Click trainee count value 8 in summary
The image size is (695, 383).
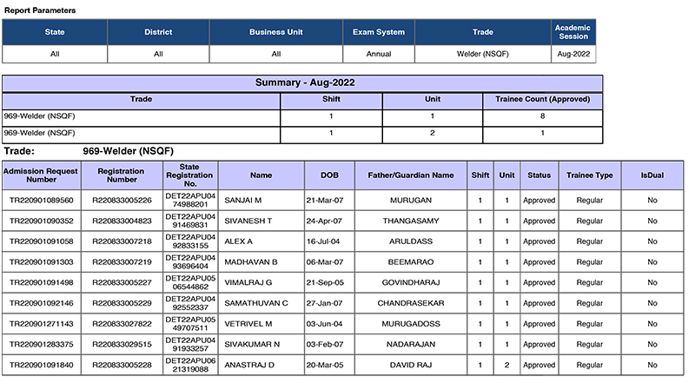(x=542, y=116)
